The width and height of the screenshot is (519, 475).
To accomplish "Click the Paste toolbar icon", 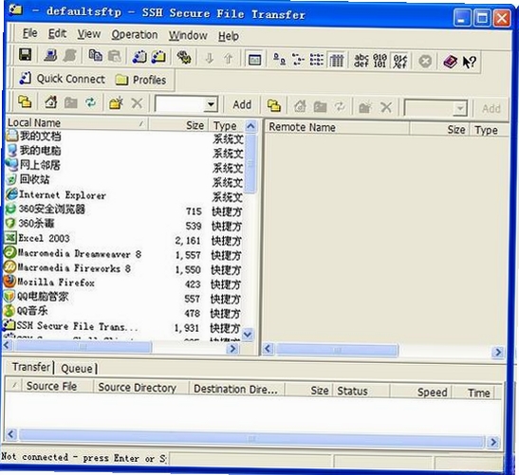I will [115, 56].
